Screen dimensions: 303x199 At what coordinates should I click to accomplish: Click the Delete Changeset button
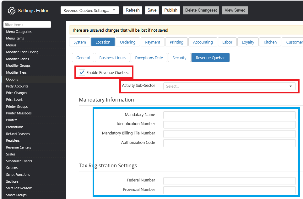tap(201, 10)
